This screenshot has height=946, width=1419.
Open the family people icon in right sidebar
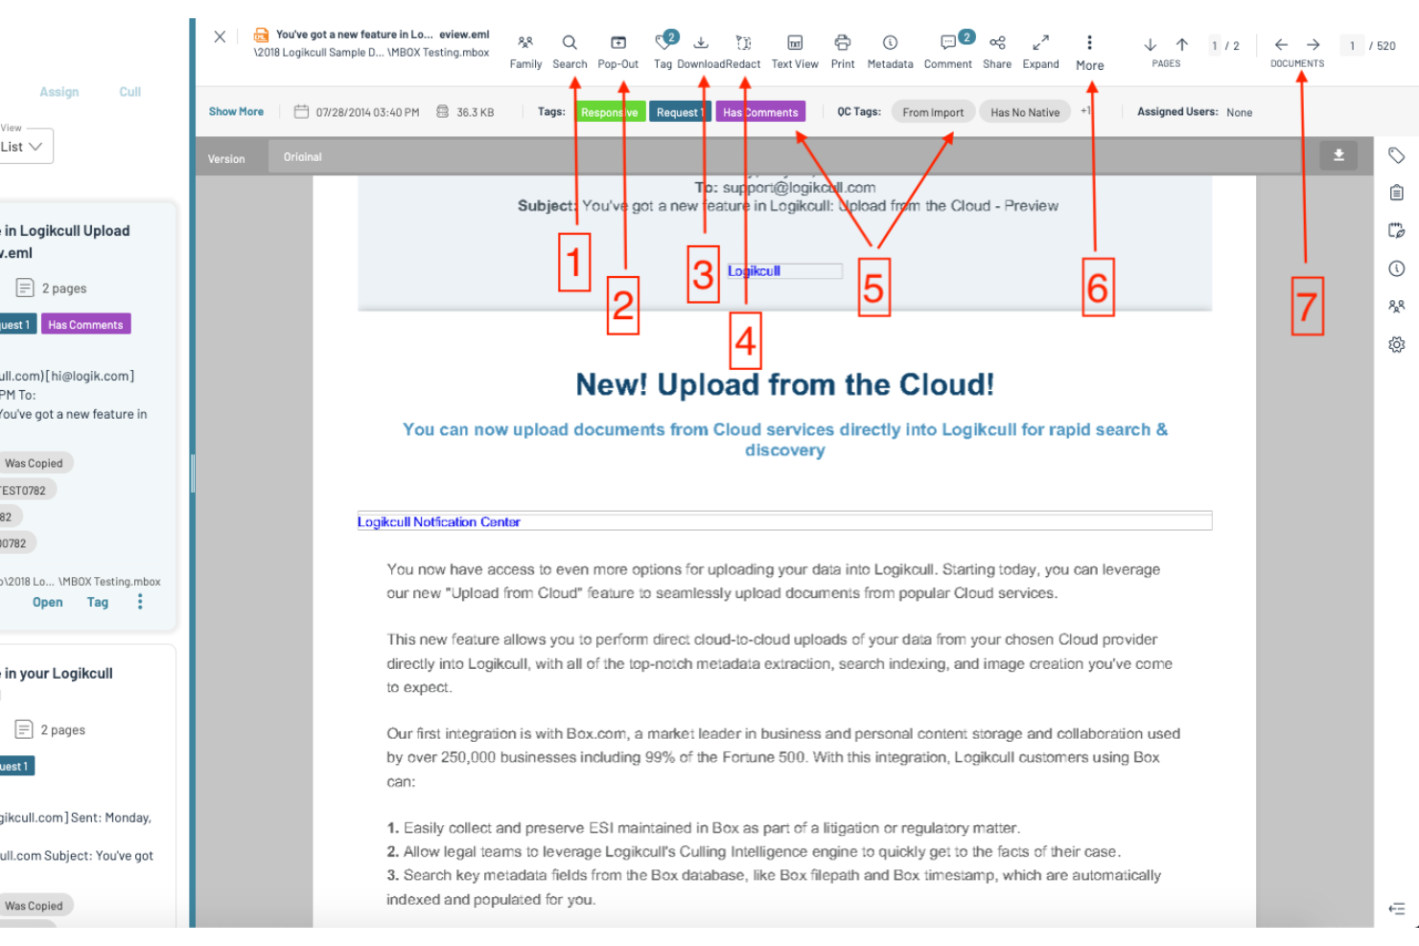coord(1397,307)
